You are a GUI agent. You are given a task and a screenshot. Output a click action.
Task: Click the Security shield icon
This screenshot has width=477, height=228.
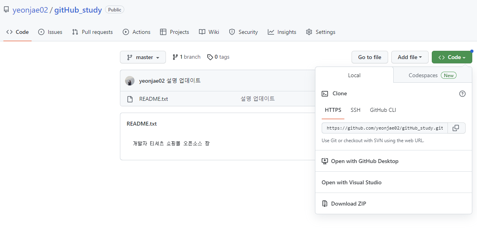[x=232, y=32]
